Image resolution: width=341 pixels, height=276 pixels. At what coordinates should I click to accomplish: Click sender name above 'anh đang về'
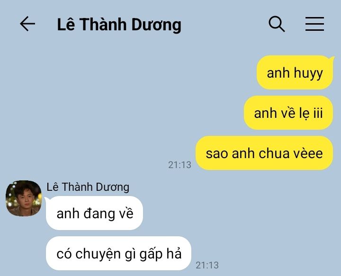point(88,187)
